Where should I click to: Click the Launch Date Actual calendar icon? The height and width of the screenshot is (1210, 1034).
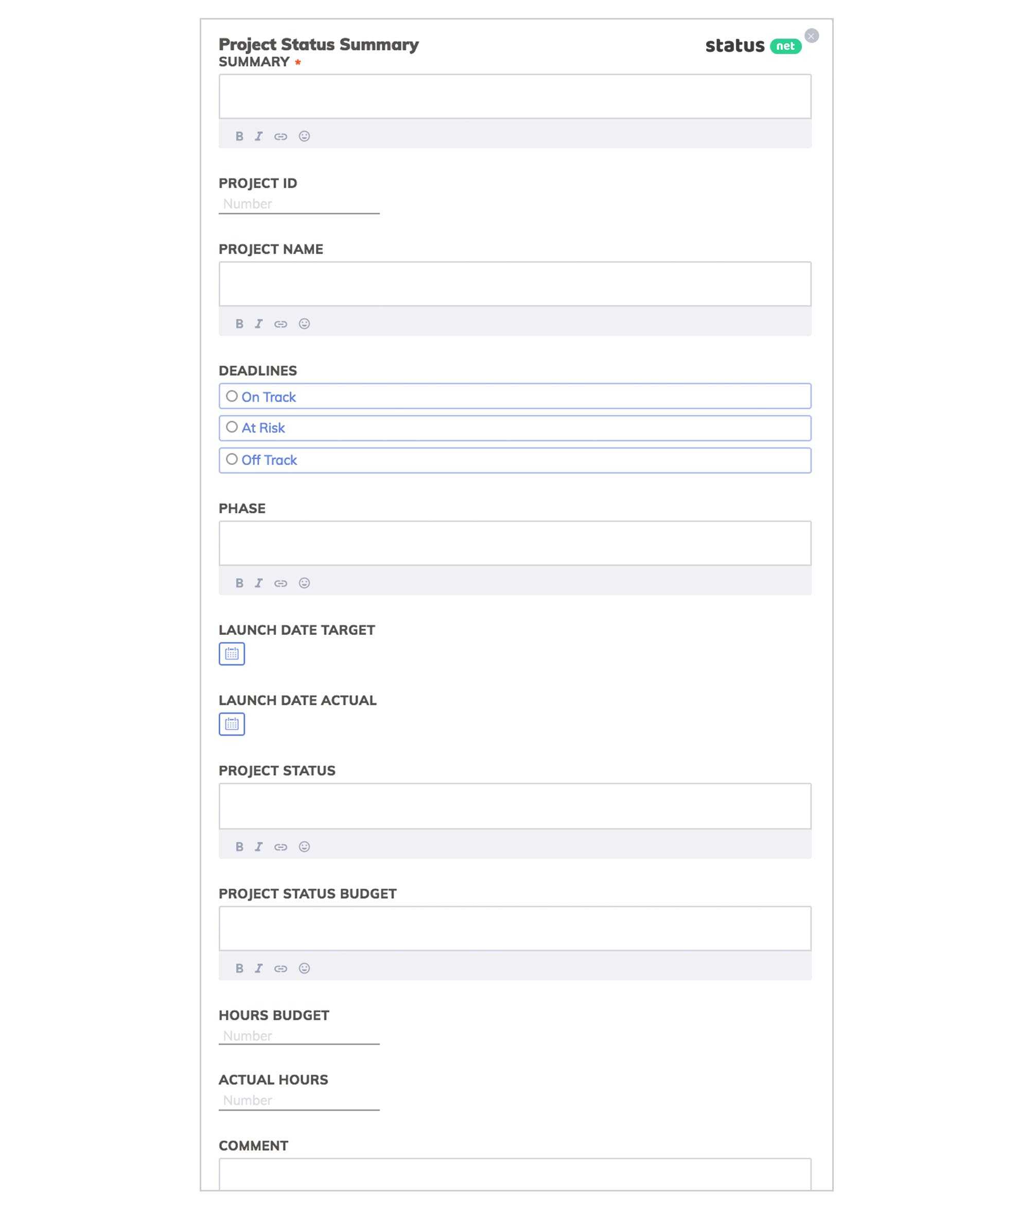[x=231, y=723]
